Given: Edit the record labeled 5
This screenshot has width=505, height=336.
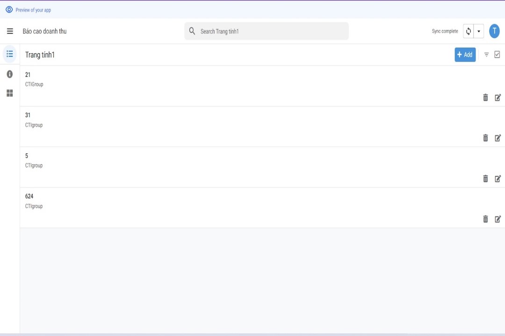Looking at the screenshot, I should click(498, 178).
